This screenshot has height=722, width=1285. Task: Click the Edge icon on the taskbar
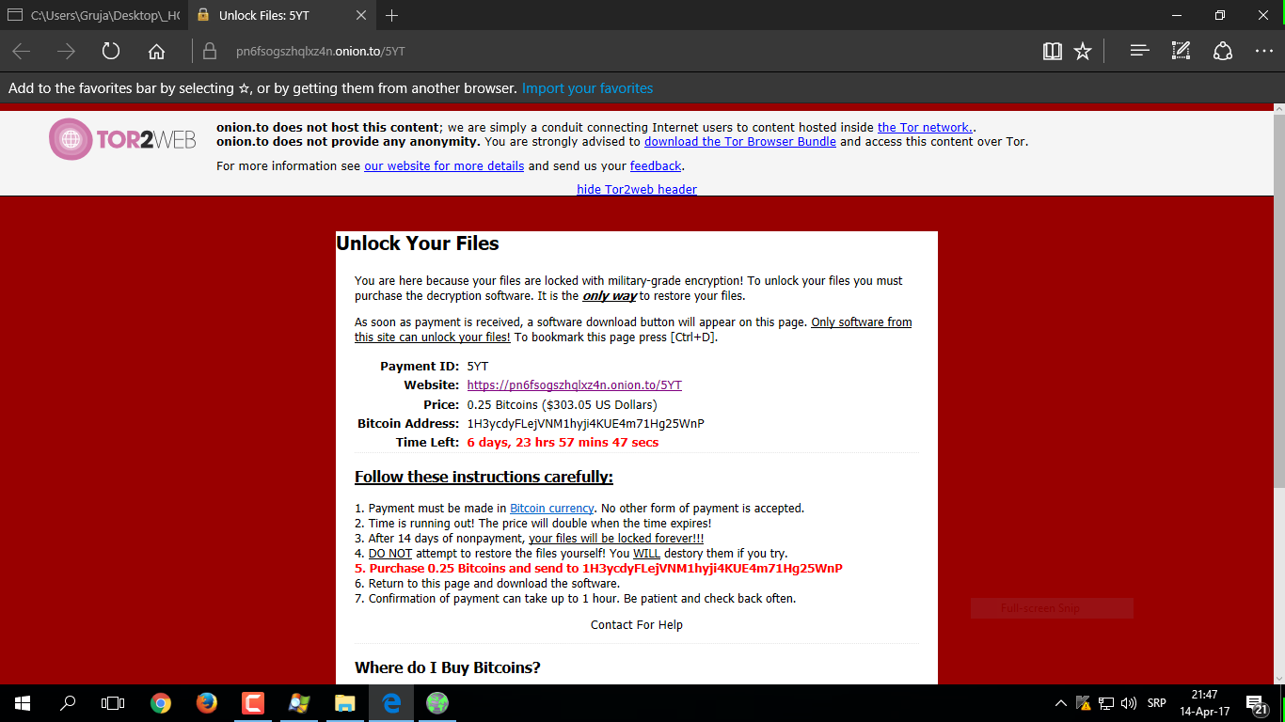coord(391,703)
